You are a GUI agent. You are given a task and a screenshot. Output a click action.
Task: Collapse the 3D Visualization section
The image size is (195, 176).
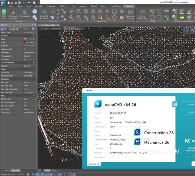34,63
